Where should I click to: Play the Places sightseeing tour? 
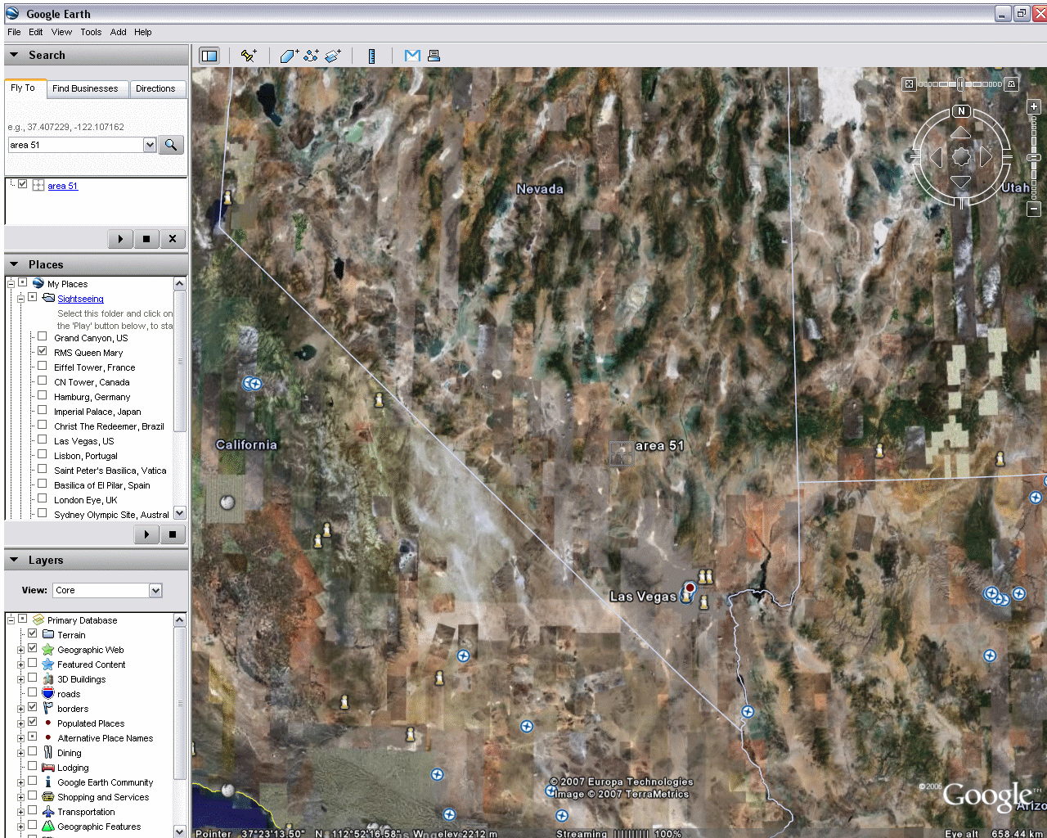coord(146,534)
